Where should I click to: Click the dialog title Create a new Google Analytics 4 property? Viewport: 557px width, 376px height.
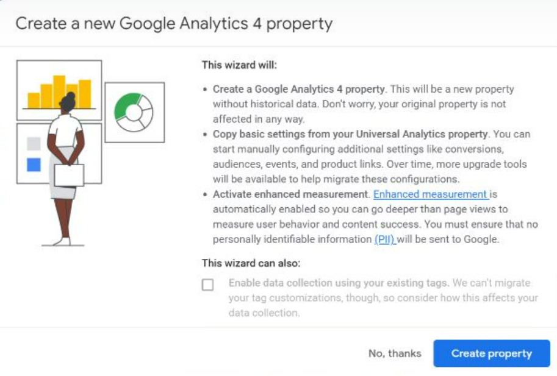pyautogui.click(x=174, y=24)
